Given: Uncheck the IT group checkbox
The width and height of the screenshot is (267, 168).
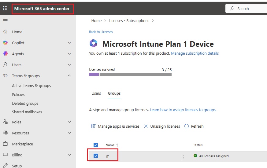Looking at the screenshot, I should pyautogui.click(x=96, y=156).
